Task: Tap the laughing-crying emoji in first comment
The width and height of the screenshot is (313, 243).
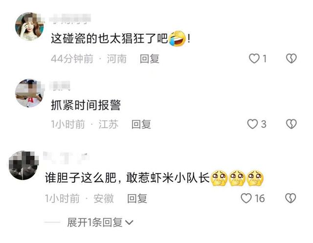Action: point(177,38)
